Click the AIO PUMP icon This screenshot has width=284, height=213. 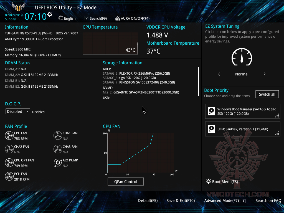pyautogui.click(x=58, y=163)
